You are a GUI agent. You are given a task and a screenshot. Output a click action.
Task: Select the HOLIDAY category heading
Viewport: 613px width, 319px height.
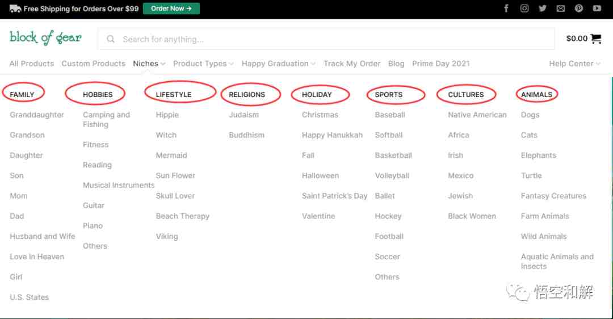click(x=317, y=95)
